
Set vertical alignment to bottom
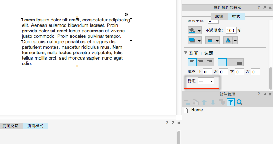239,62
